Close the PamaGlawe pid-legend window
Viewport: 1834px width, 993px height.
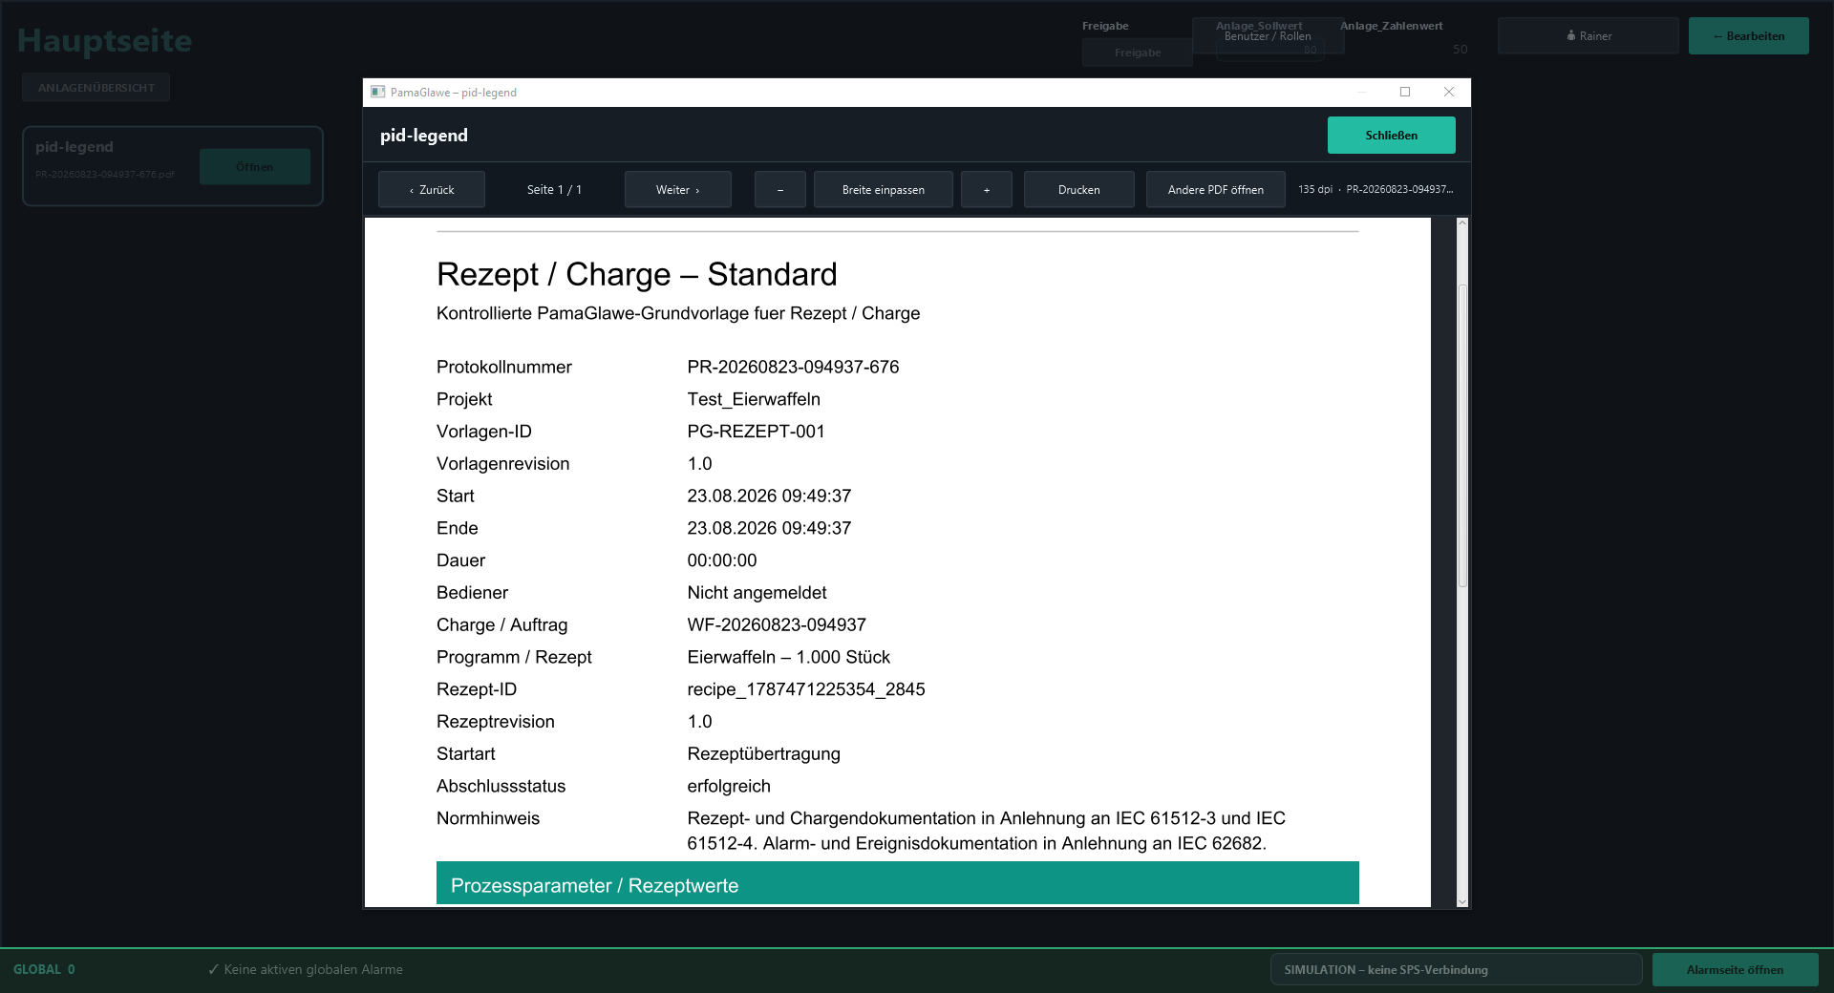click(x=1449, y=93)
